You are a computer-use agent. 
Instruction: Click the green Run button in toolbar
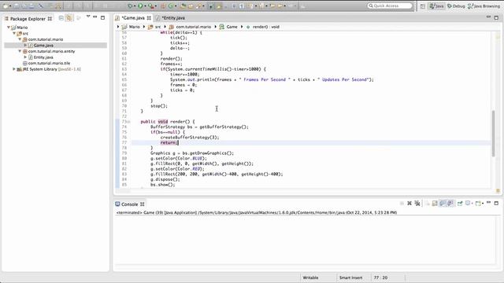coord(140,6)
